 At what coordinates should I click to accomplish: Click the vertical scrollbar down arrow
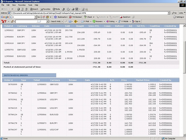(184, 135)
